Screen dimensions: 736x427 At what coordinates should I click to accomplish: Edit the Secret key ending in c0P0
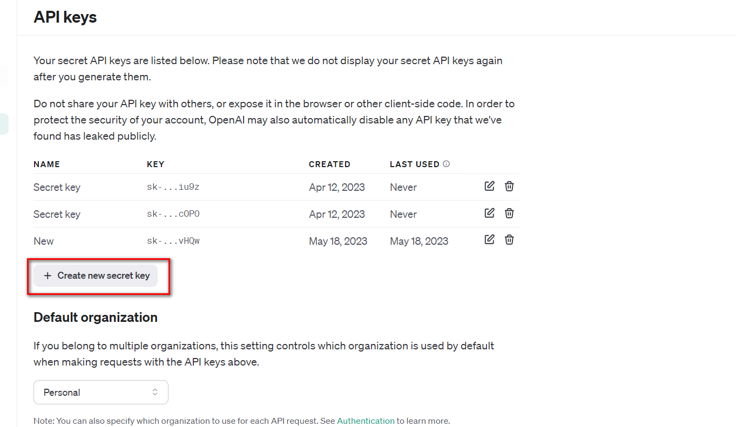(x=489, y=213)
